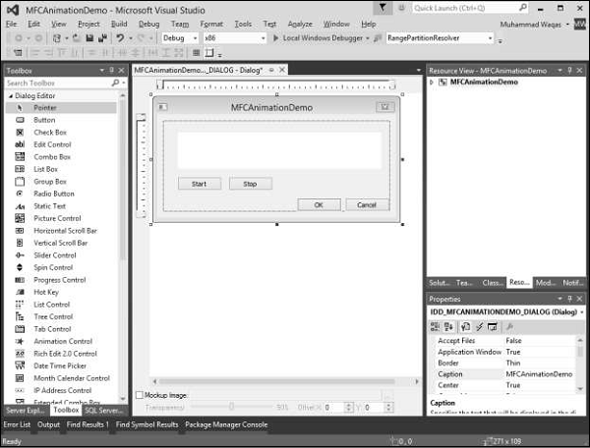Image resolution: width=590 pixels, height=448 pixels.
Task: Click the Start button in dialog
Action: click(199, 184)
